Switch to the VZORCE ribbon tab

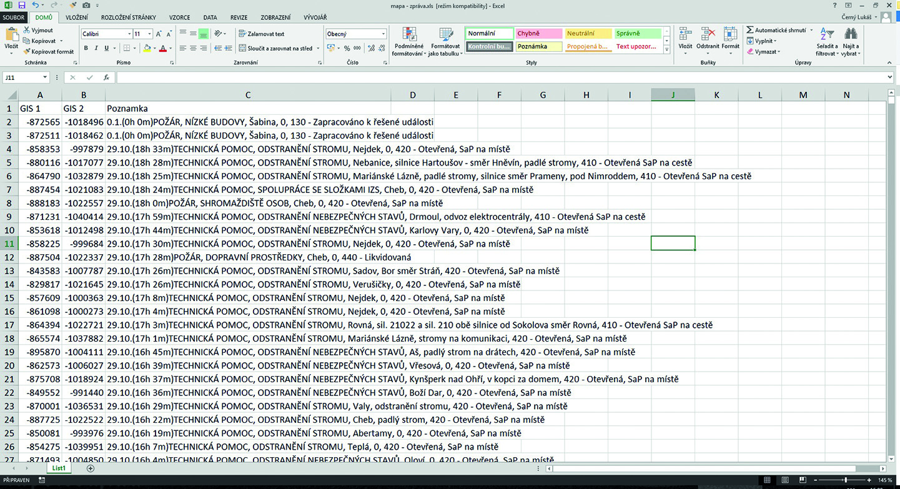click(180, 17)
